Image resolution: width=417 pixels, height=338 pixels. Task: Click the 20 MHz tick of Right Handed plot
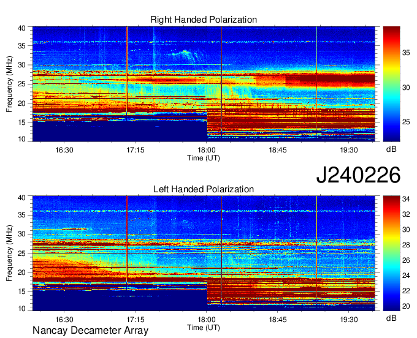click(21, 103)
